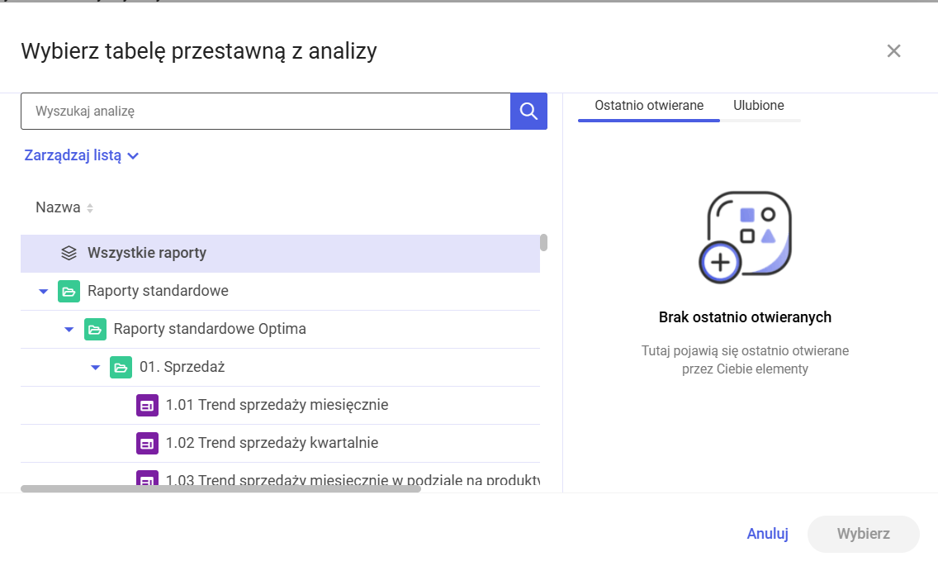This screenshot has width=938, height=571.
Task: Click the blue magnifier search button
Action: (x=528, y=111)
